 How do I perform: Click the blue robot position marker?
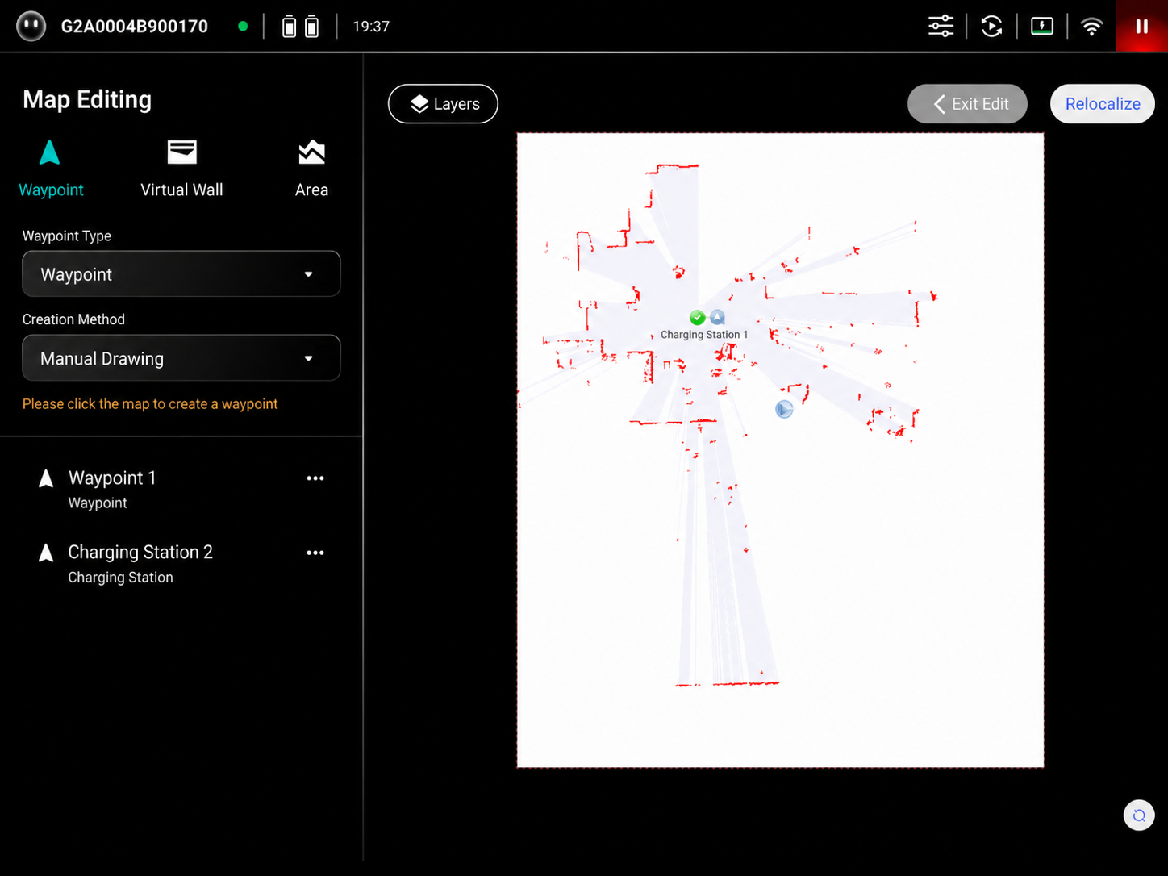click(x=784, y=409)
